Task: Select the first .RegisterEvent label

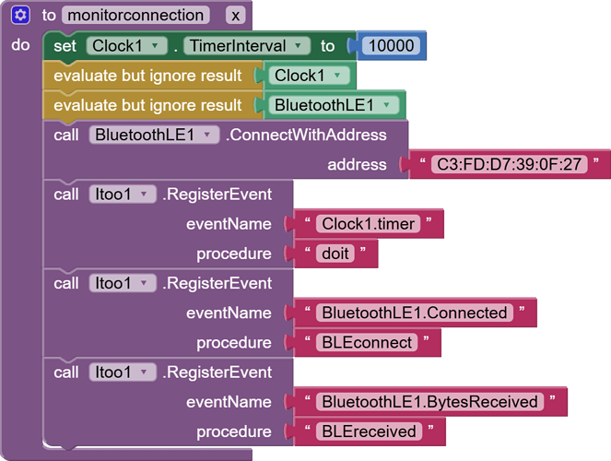Action: [x=217, y=195]
